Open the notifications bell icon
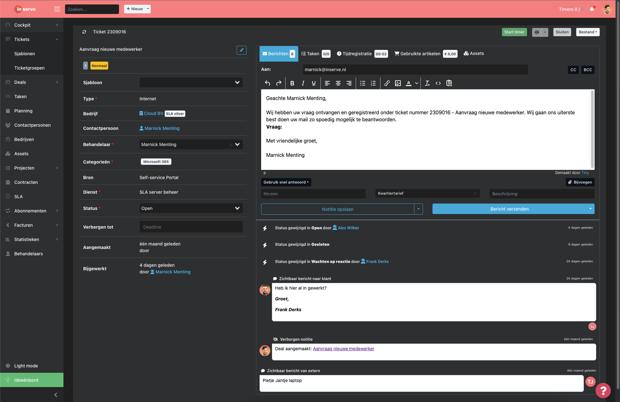The image size is (620, 402). 591,9
